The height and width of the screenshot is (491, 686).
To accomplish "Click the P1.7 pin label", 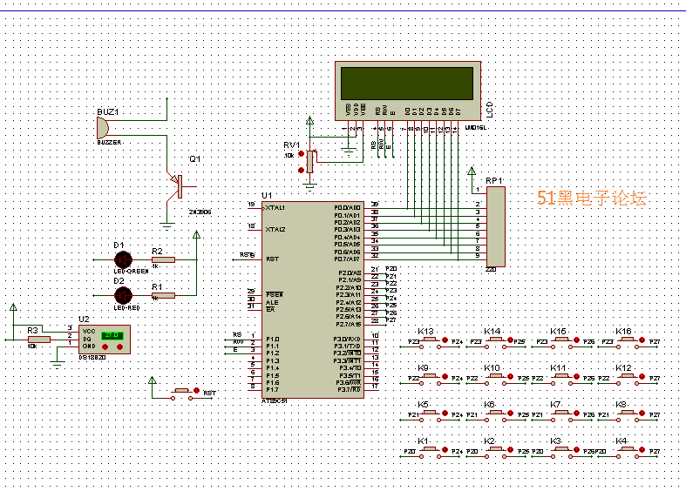I will coord(273,390).
